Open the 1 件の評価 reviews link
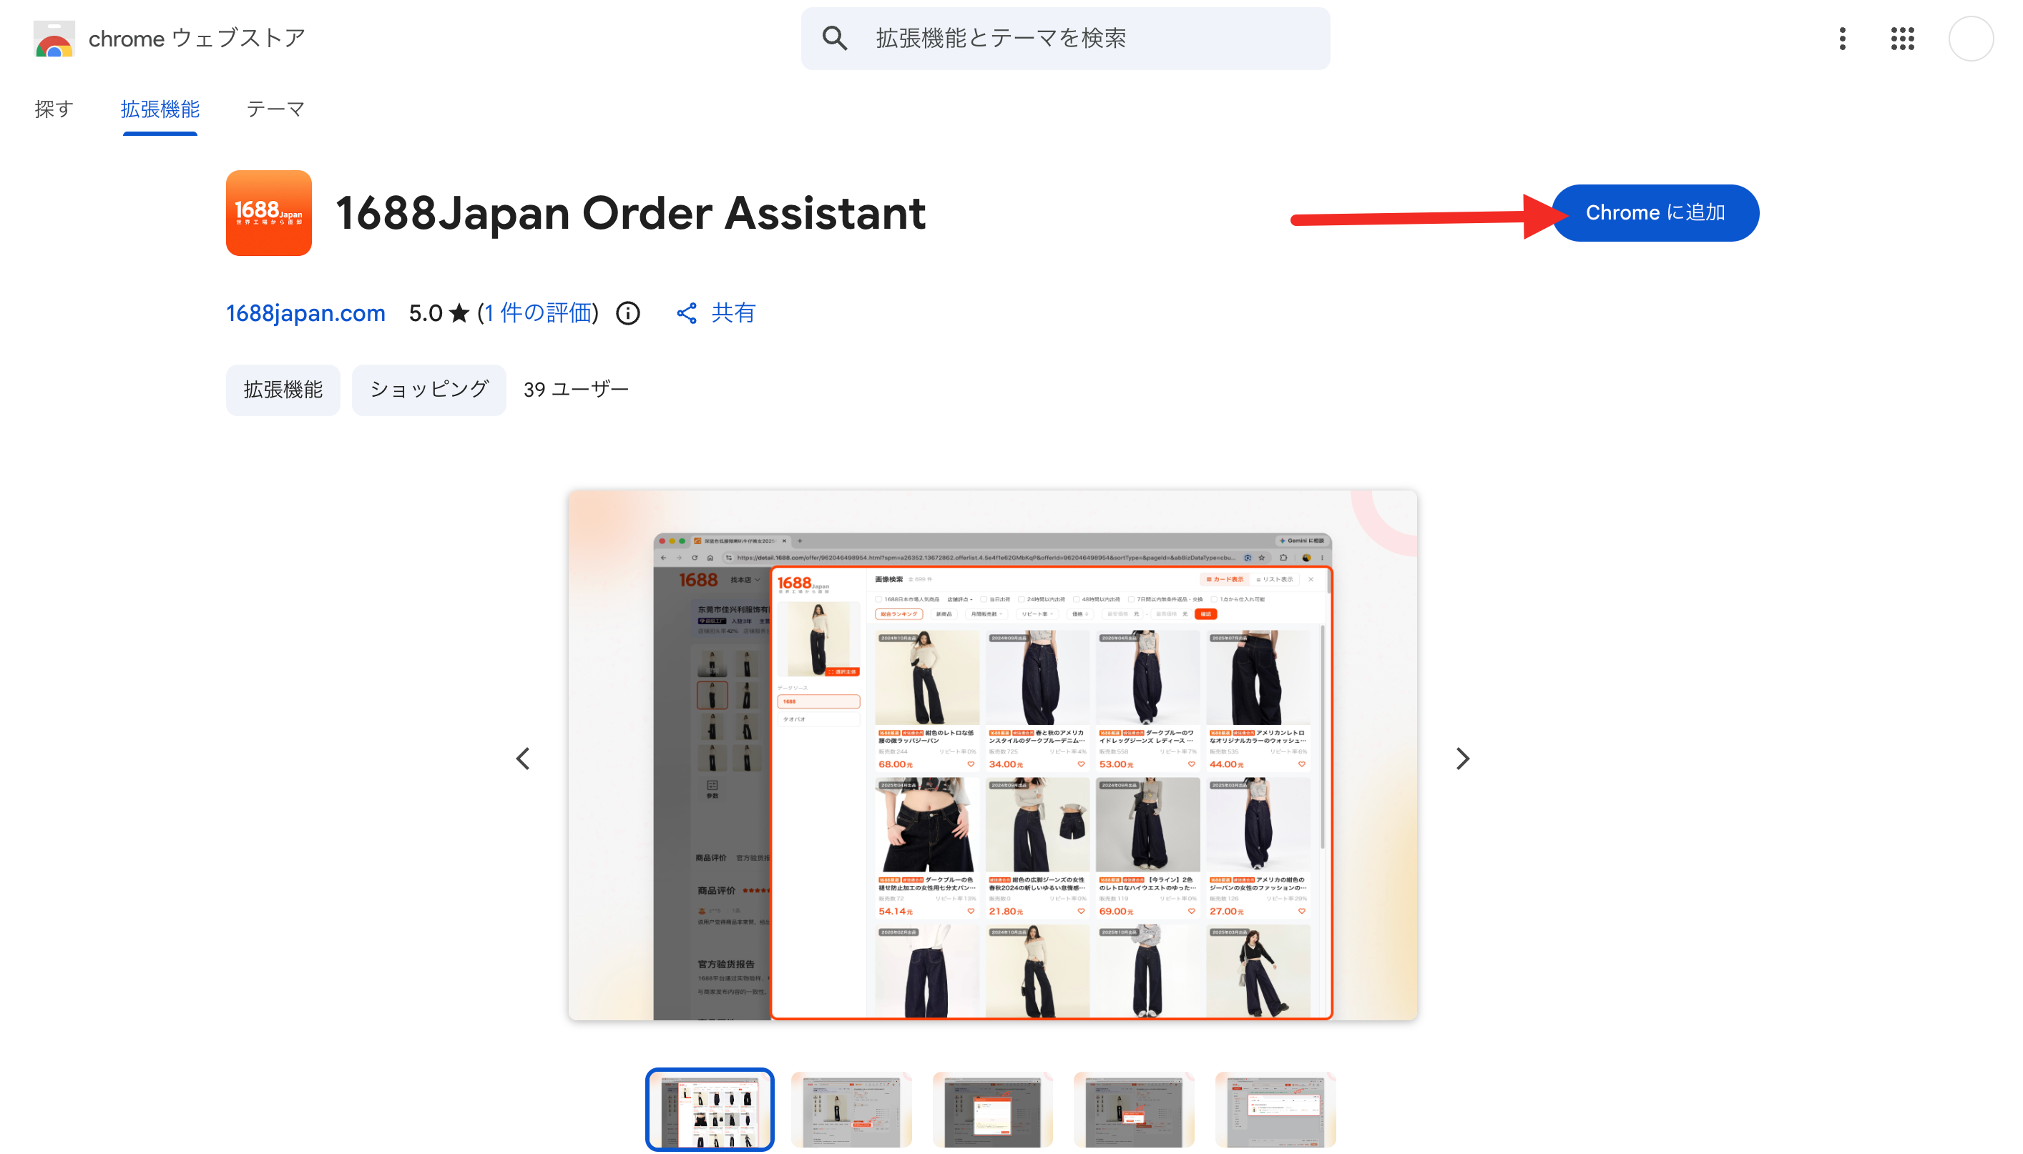The height and width of the screenshot is (1154, 2023). point(538,313)
